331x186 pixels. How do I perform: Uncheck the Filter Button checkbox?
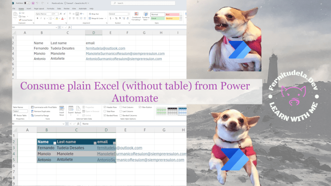pyautogui.click(x=140, y=107)
